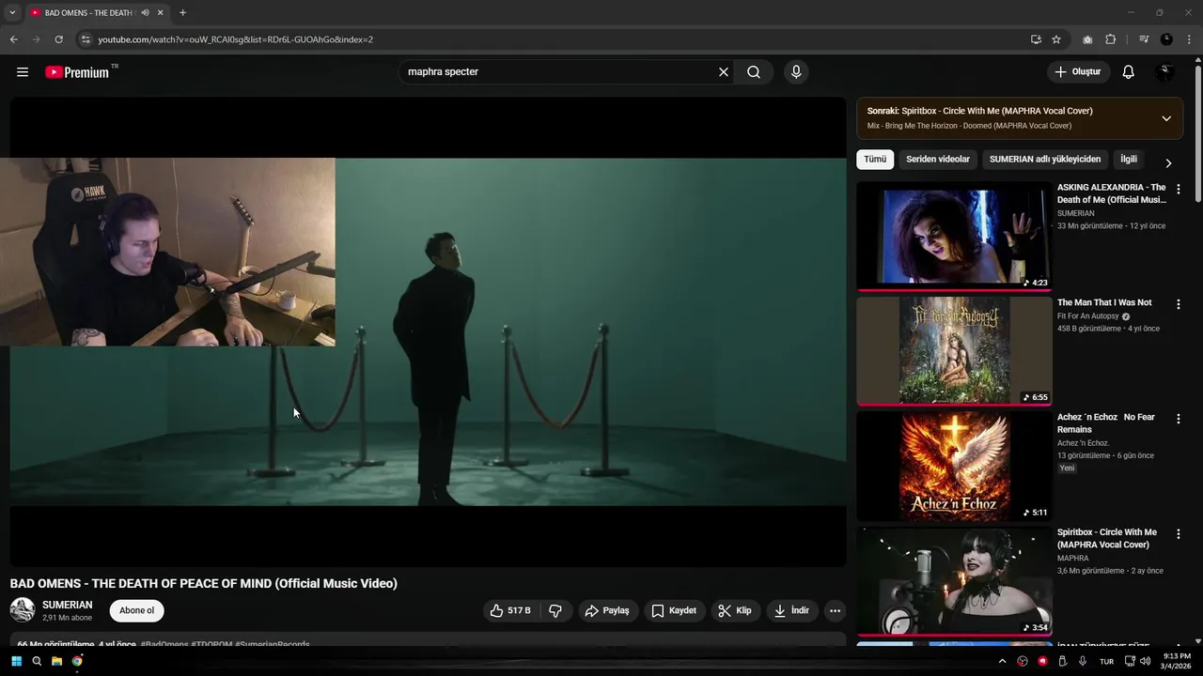Open a new browser tab
Viewport: 1203px width, 676px height.
tap(182, 12)
